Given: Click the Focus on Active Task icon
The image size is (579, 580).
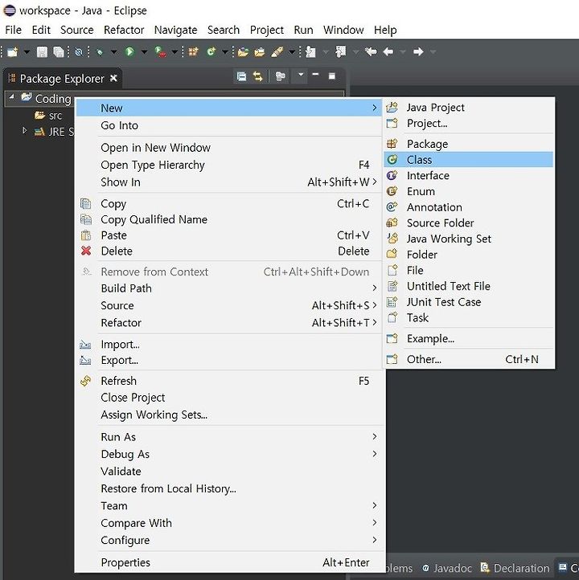Looking at the screenshot, I should (280, 76).
